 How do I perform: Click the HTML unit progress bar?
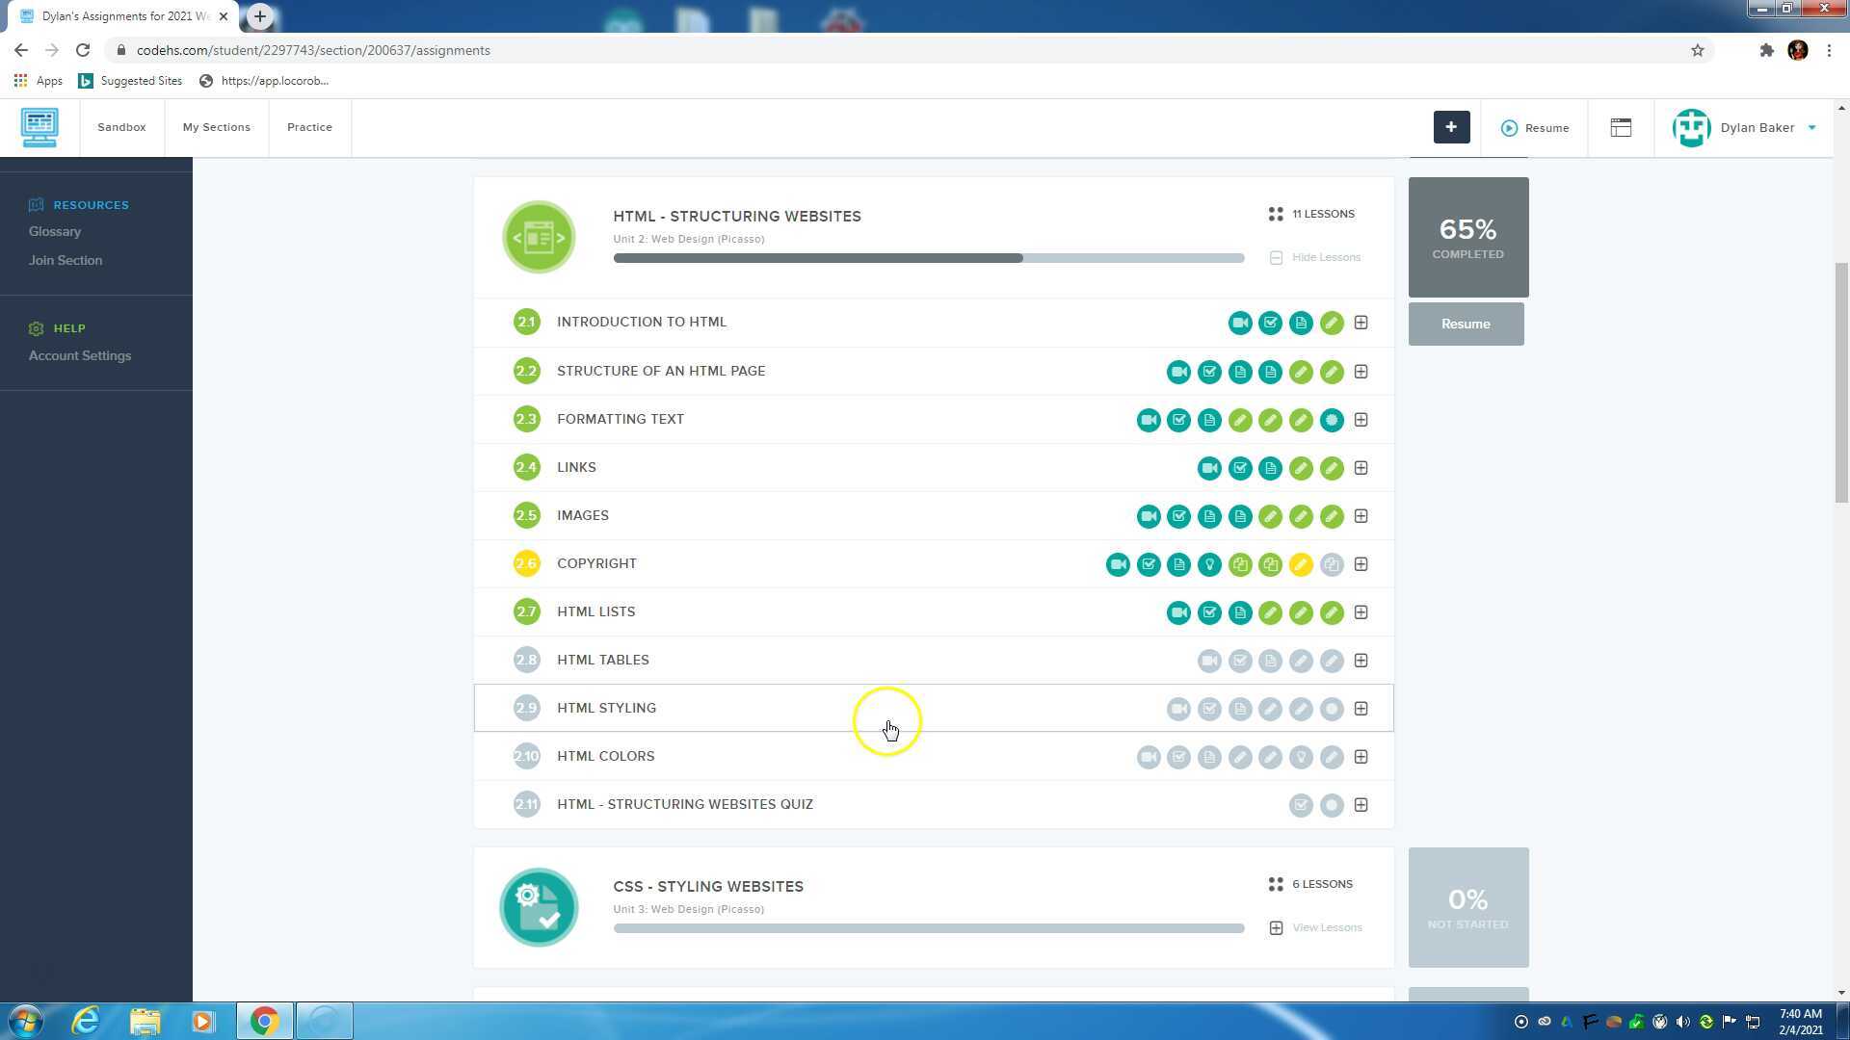coord(928,258)
